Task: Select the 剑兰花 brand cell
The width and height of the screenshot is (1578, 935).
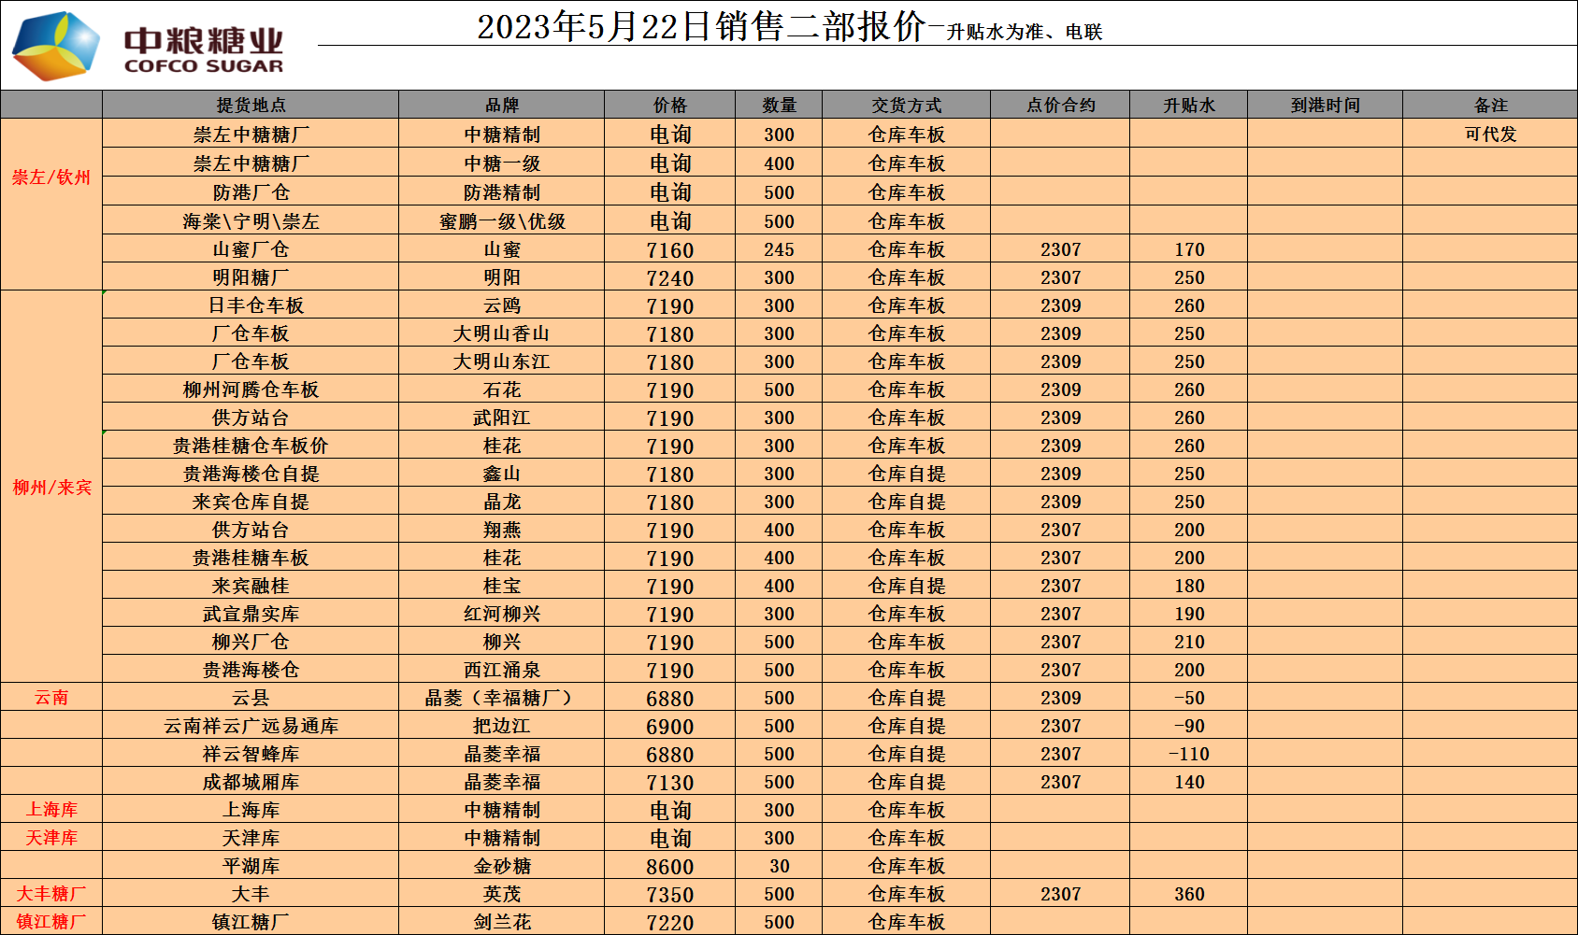Action: click(502, 922)
